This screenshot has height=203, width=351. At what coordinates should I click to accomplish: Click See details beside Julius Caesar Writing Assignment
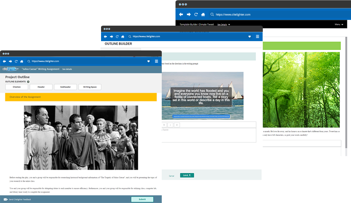click(67, 69)
